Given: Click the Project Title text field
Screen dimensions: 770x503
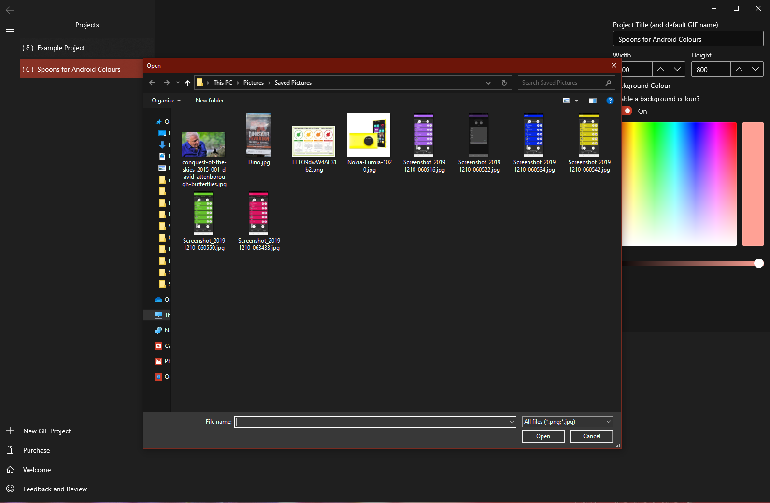Looking at the screenshot, I should pos(688,39).
